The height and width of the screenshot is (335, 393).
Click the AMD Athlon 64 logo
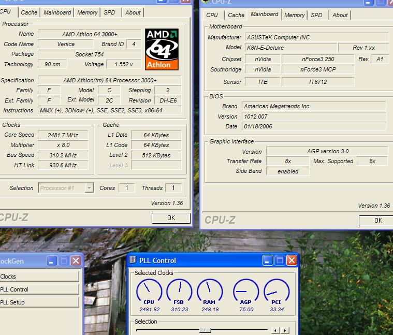pos(162,49)
